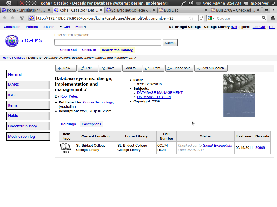Click the volume icon in system tray

pyautogui.click(x=191, y=3)
